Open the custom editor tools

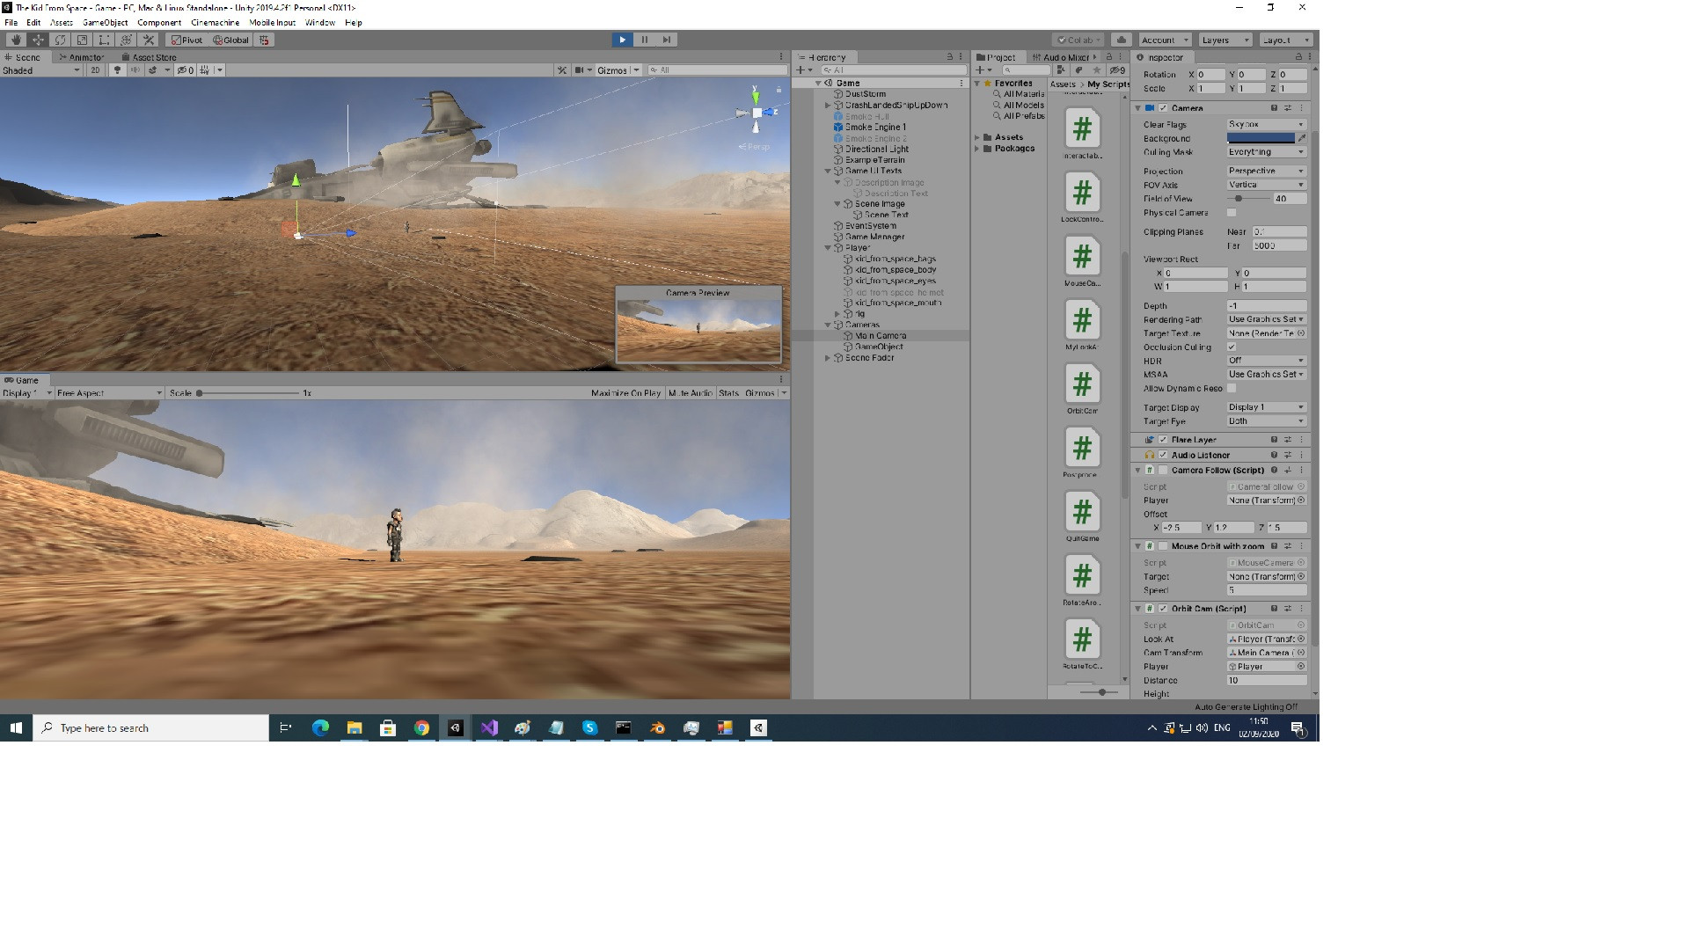149,40
